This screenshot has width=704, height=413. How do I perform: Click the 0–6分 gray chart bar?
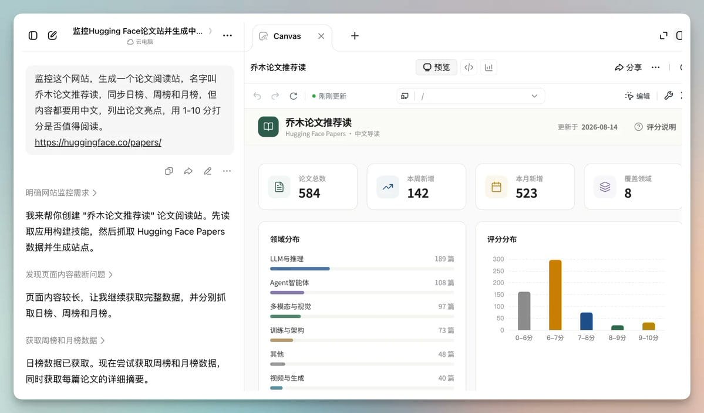click(x=524, y=311)
